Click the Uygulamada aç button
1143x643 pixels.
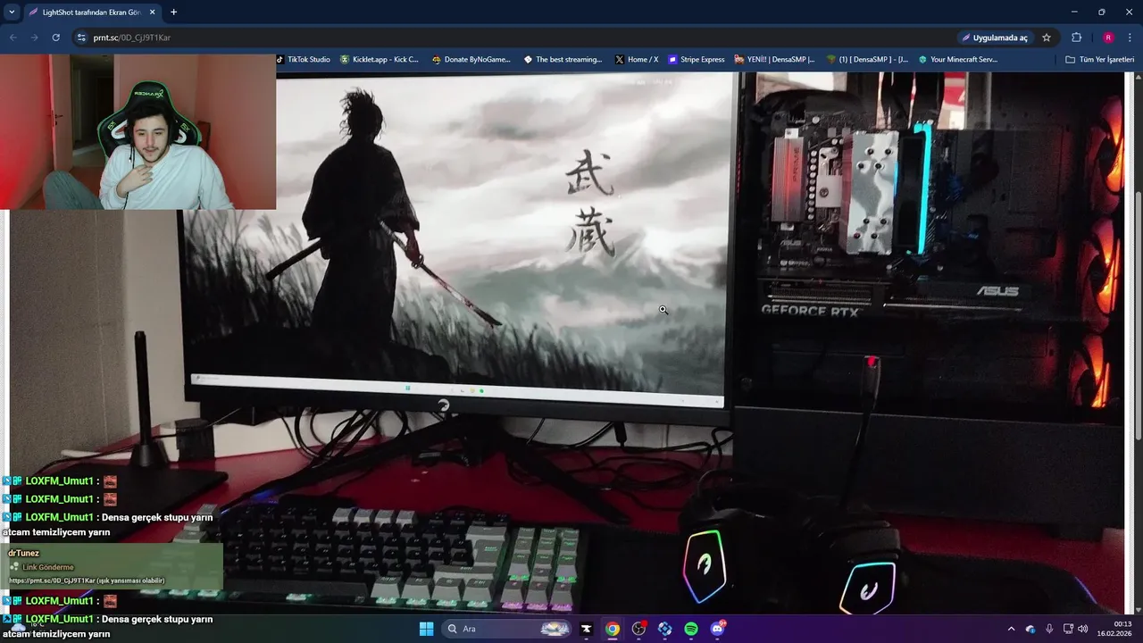994,38
